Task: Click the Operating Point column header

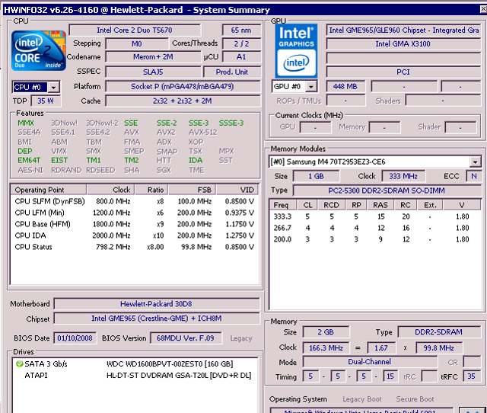Action: (49, 190)
